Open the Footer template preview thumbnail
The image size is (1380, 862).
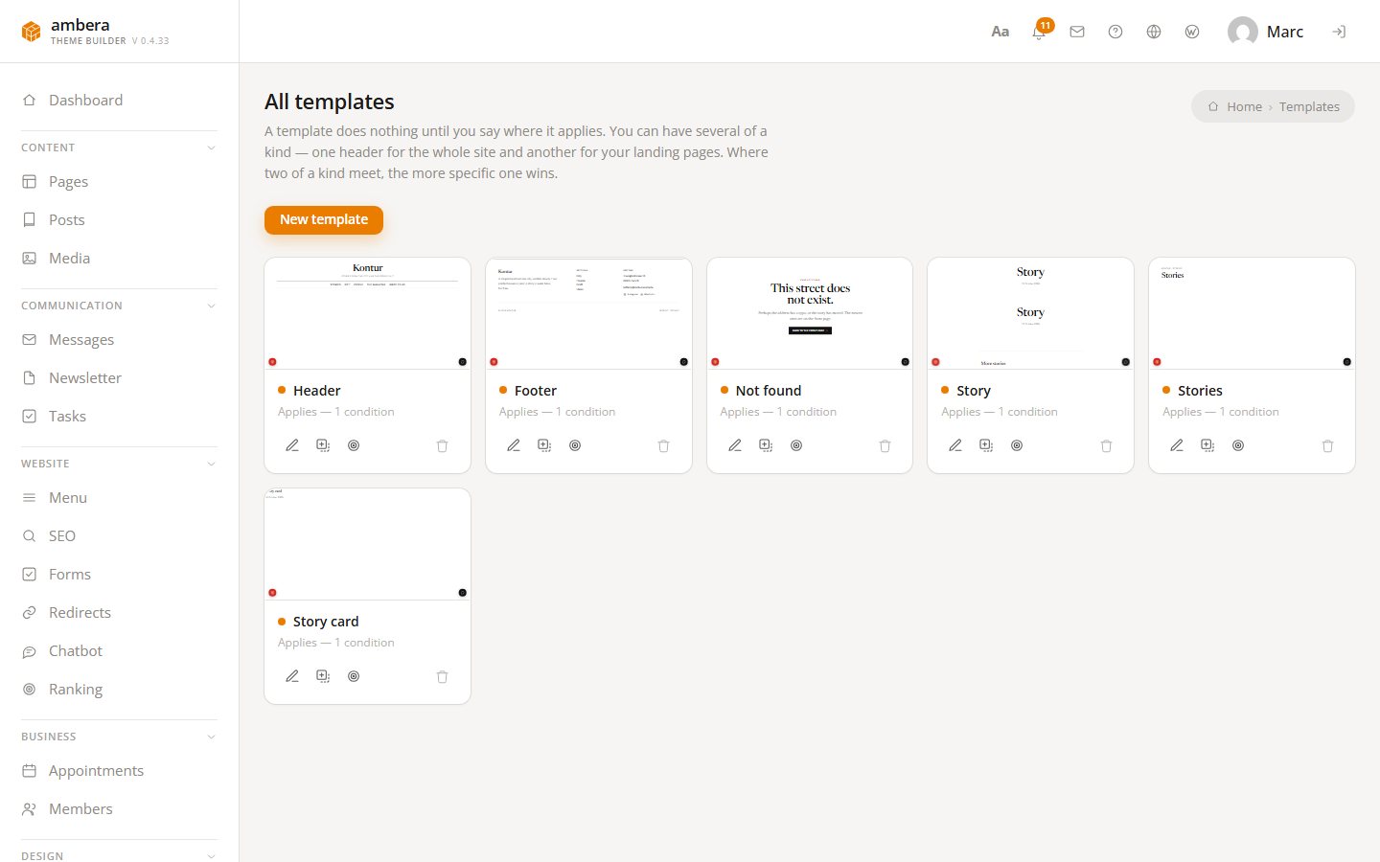[x=588, y=313]
